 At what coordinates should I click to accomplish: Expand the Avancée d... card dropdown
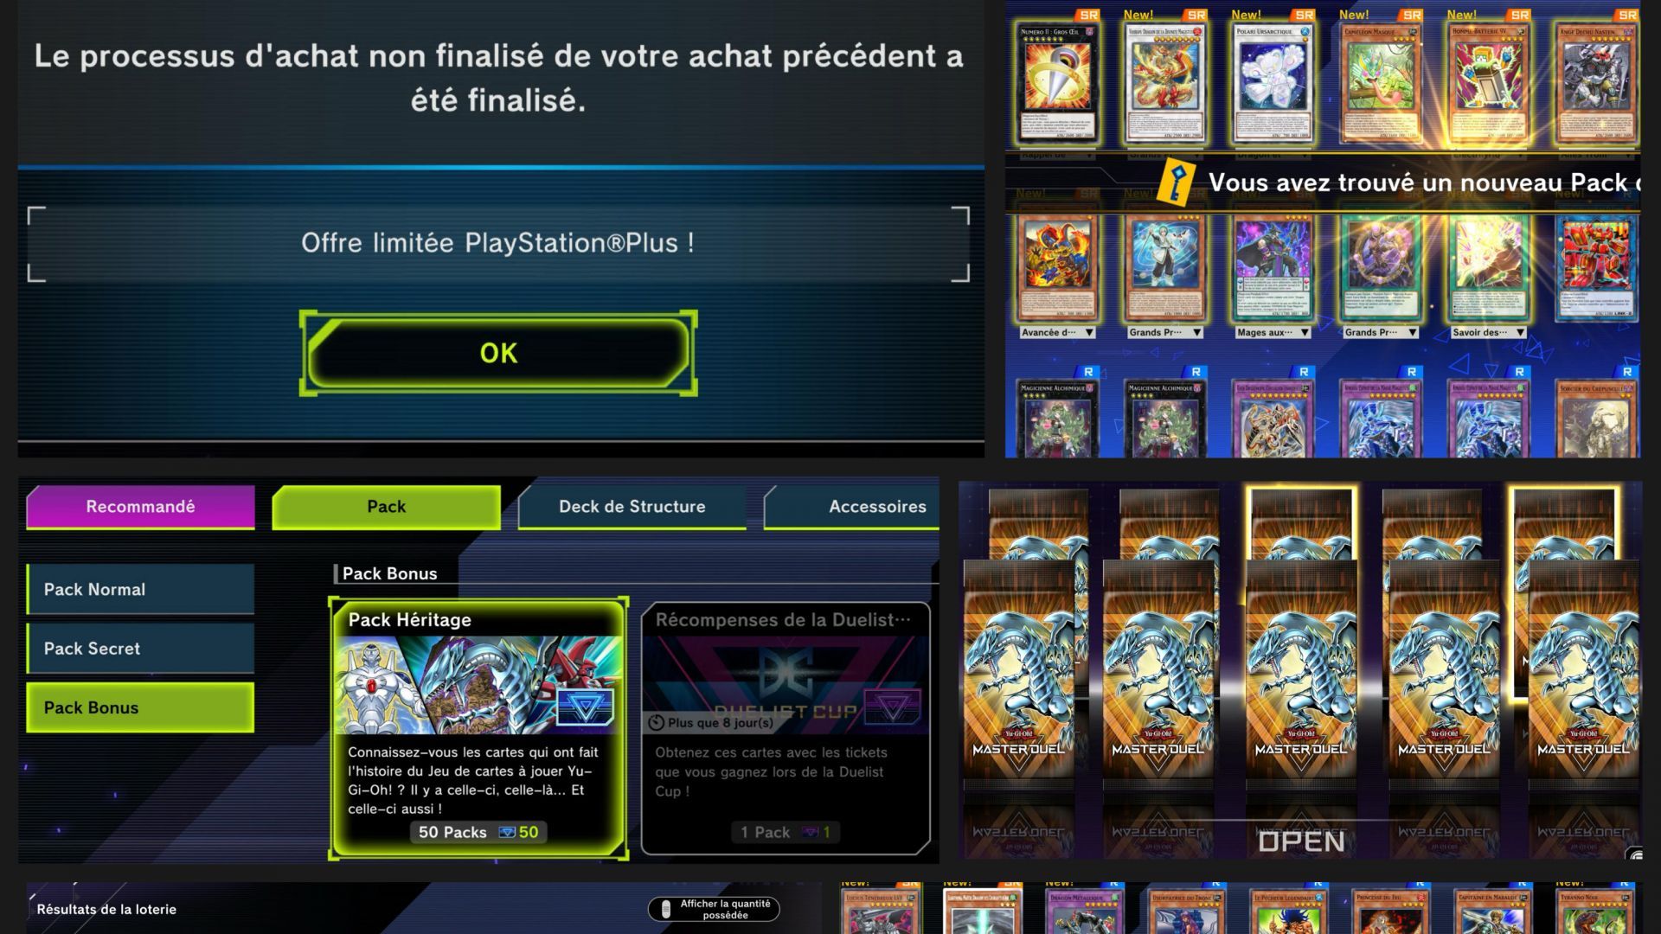[x=1056, y=332]
